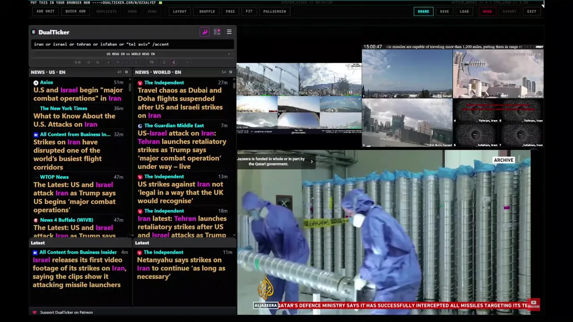Image resolution: width=573 pixels, height=322 pixels.
Task: Click EXIT in top toolbar
Action: (531, 11)
